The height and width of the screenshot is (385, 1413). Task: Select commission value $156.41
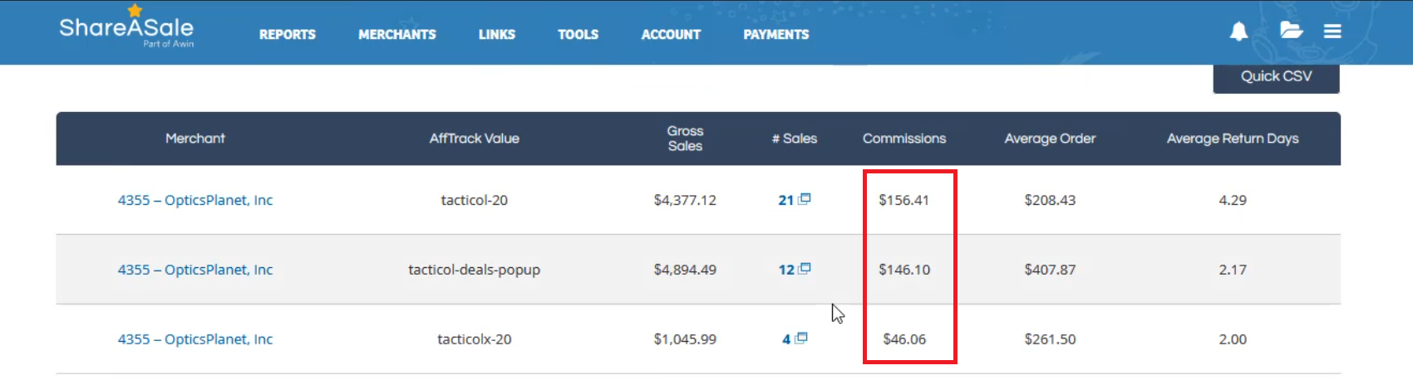pyautogui.click(x=904, y=200)
